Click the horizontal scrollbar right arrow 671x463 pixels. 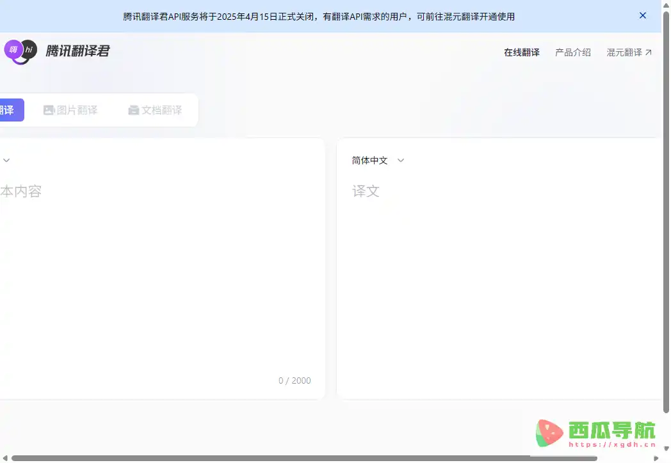coord(656,459)
